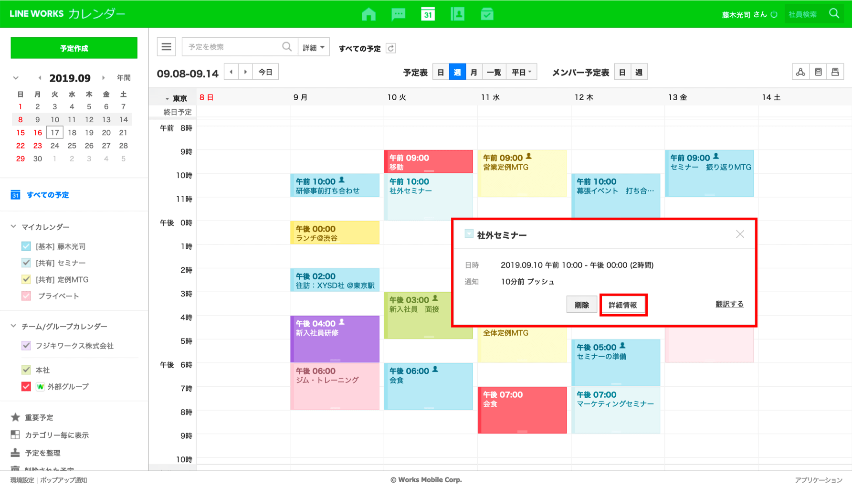Uncheck the [共有] セミナー calendar checkbox

pos(26,263)
